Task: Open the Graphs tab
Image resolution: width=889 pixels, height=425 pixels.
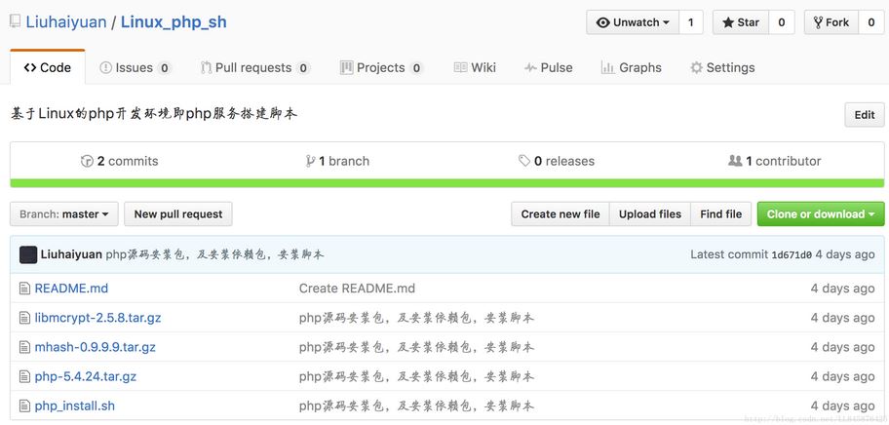Action: pos(631,68)
